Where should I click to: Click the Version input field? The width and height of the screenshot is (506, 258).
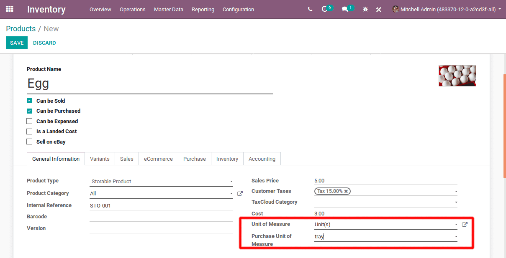pos(162,228)
